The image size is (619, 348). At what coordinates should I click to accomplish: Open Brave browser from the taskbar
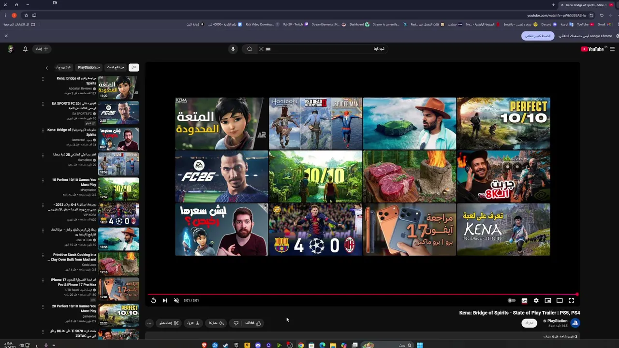(204, 345)
